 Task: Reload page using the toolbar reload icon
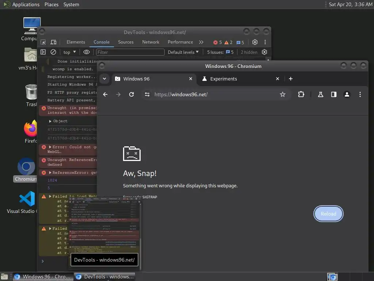(x=131, y=94)
